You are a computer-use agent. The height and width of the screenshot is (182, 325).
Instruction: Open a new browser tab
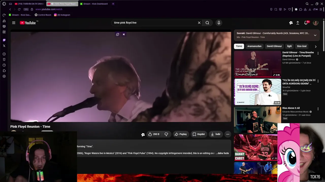pyautogui.click(x=113, y=4)
